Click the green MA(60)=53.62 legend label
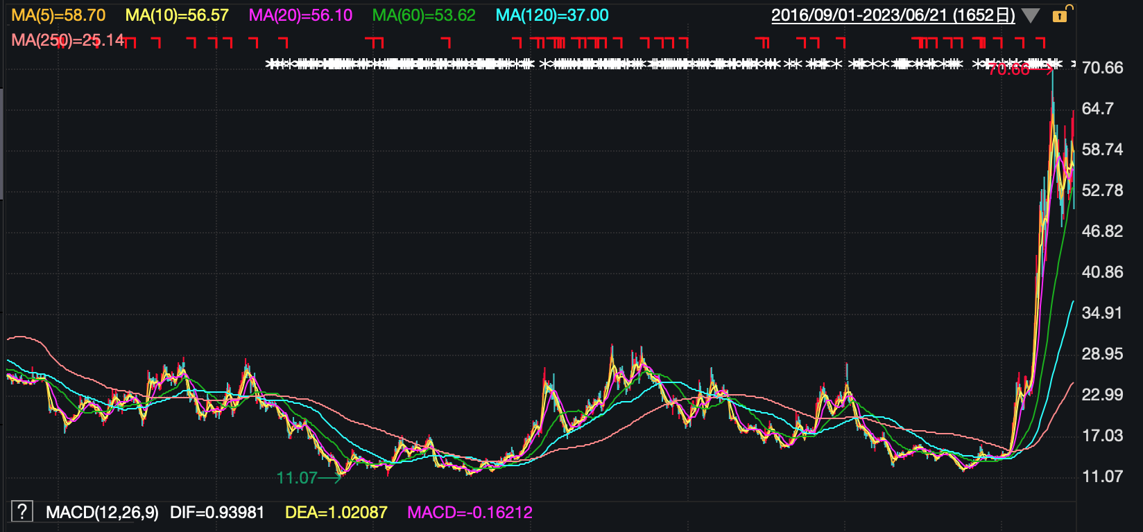 tap(424, 15)
